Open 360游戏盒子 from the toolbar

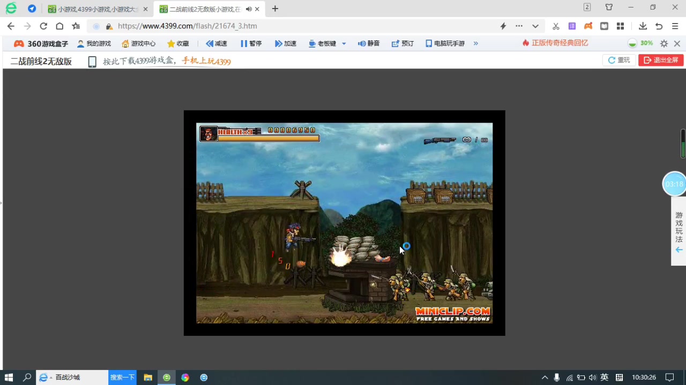(41, 44)
